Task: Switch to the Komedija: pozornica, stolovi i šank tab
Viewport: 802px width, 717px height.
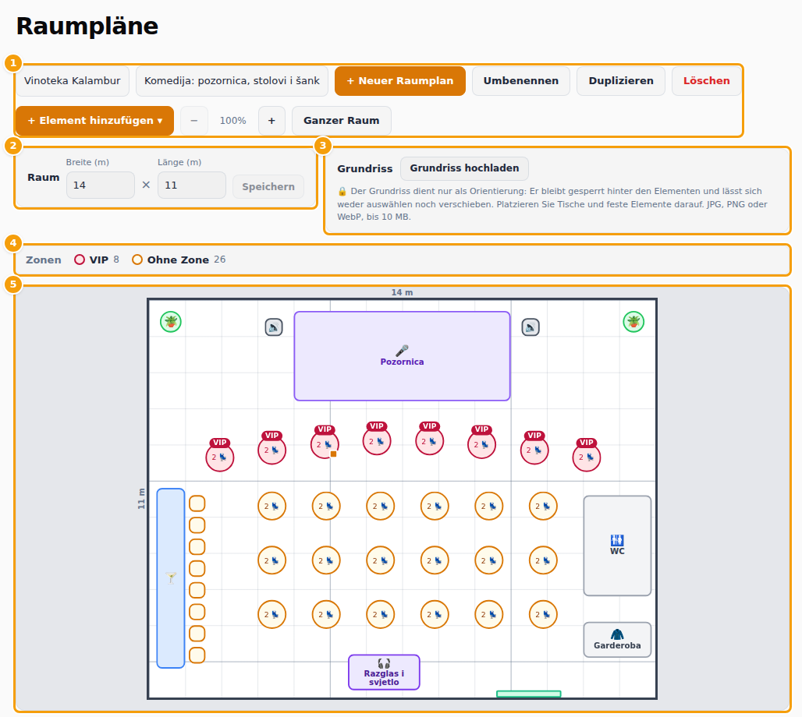Action: pyautogui.click(x=232, y=81)
